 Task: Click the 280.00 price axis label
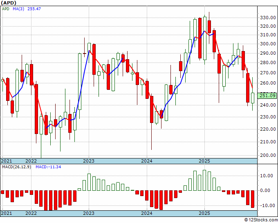click(x=268, y=62)
